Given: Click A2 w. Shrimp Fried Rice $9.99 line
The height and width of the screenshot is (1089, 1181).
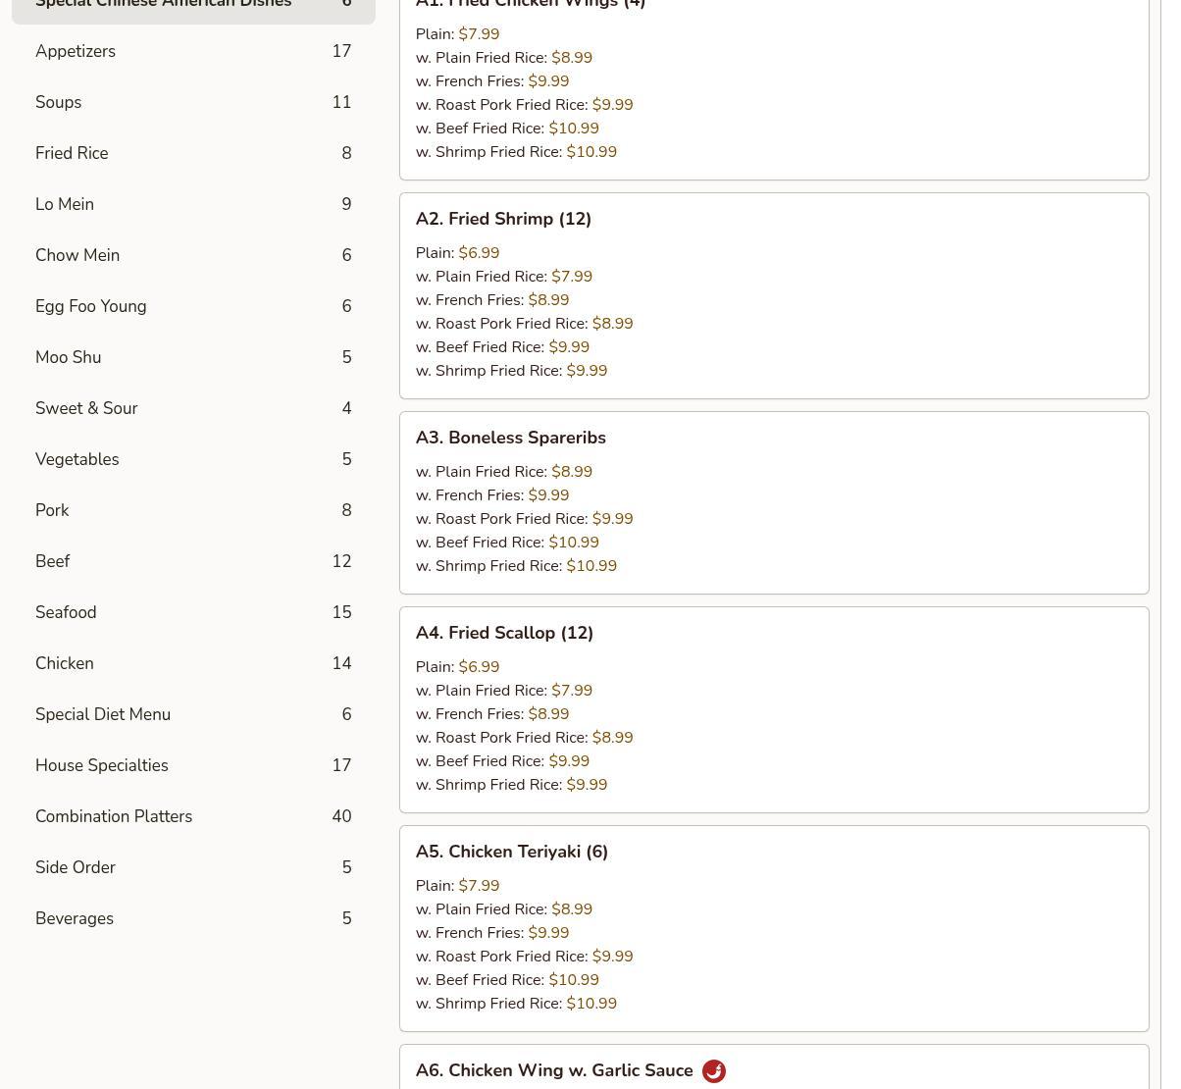Looking at the screenshot, I should click(x=511, y=371).
